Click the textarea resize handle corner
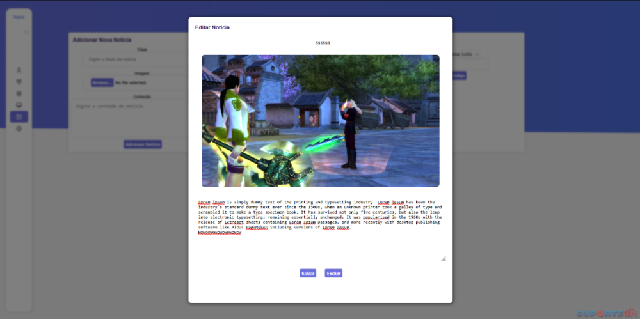This screenshot has height=319, width=640. [443, 259]
